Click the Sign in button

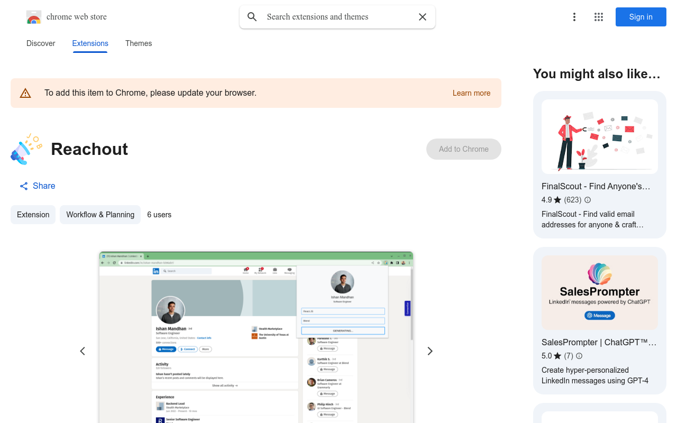coord(641,17)
